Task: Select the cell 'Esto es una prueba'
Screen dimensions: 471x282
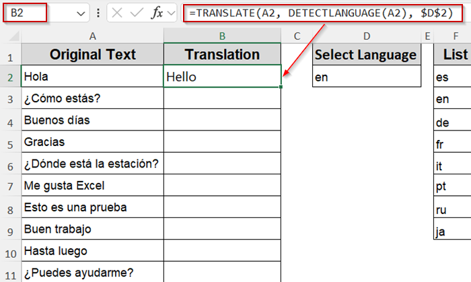Action: pyautogui.click(x=93, y=207)
